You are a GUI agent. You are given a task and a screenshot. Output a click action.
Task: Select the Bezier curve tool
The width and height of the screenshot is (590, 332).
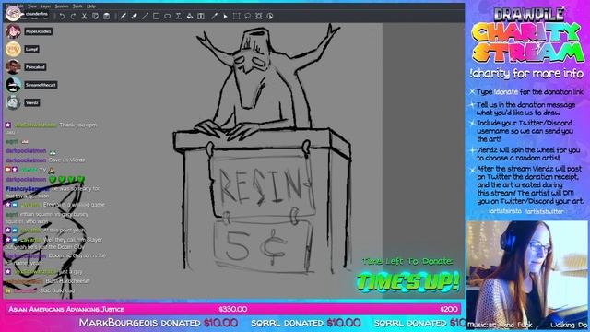178,17
